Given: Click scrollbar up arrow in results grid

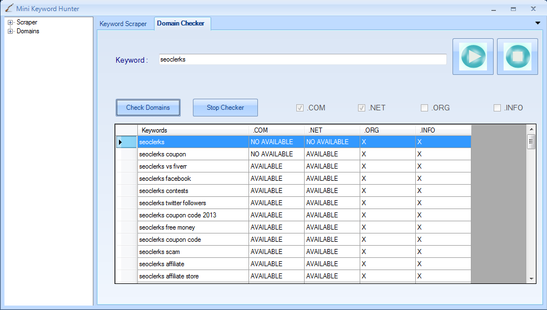Looking at the screenshot, I should [531, 129].
